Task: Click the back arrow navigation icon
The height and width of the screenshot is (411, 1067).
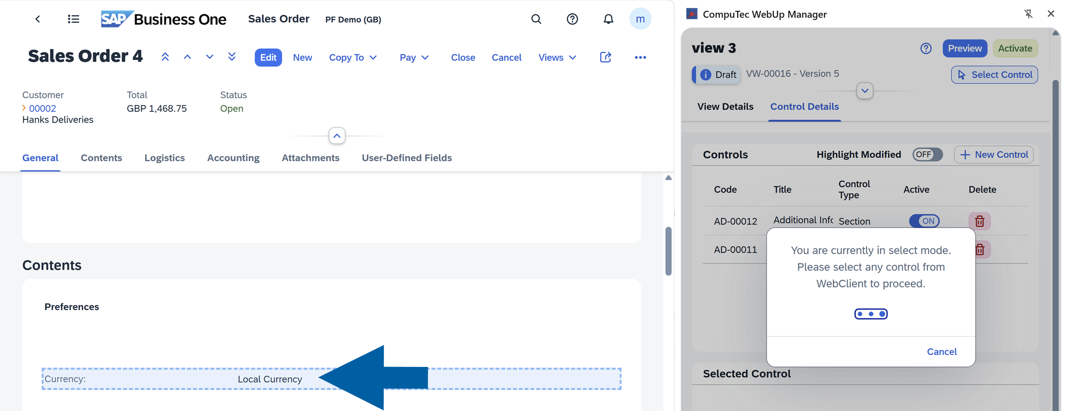Action: (38, 19)
